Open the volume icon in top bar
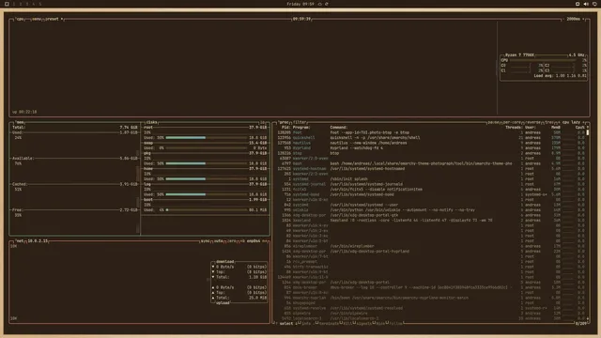Screen dimensions: 601x338 pos(586,4)
